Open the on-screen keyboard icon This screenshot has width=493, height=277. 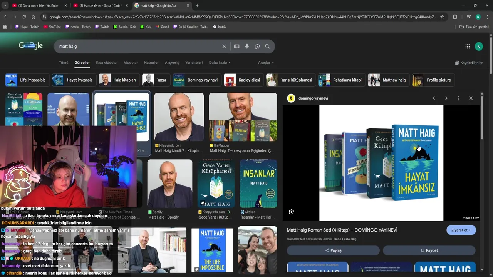236,46
